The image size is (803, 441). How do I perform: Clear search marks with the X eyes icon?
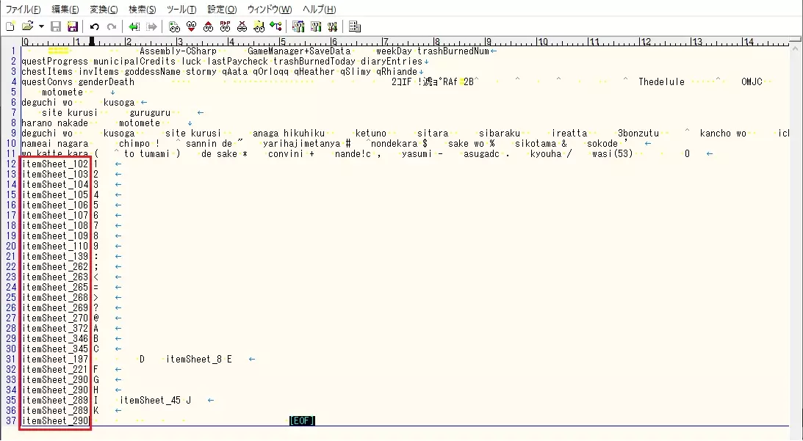(242, 26)
